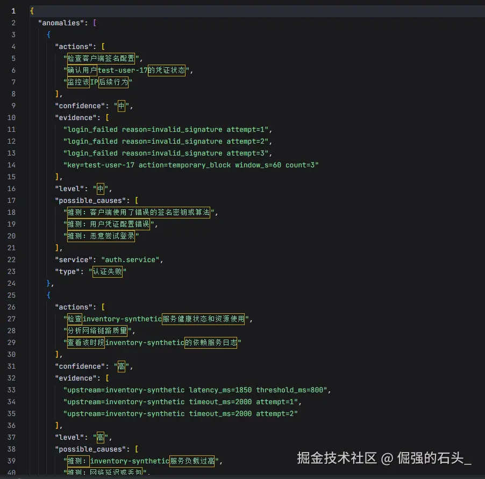Click "的依赖服务日志" on line 29
The height and width of the screenshot is (479, 485).
point(211,343)
